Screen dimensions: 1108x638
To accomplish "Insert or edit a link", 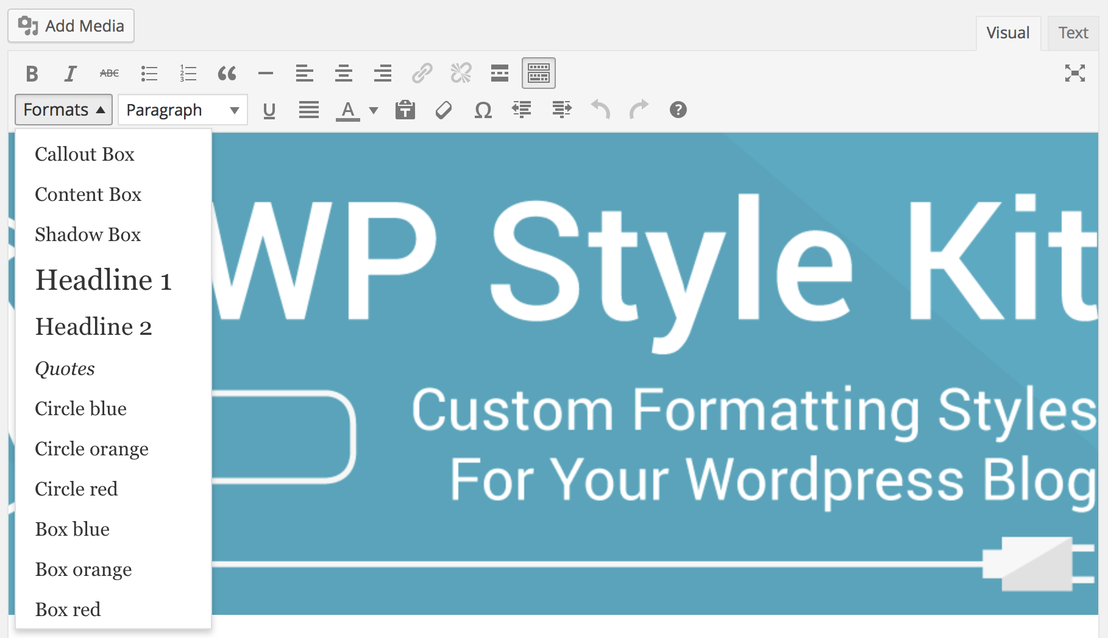I will click(x=422, y=74).
